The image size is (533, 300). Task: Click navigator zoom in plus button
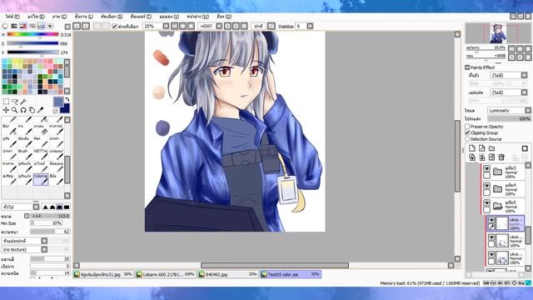coord(520,48)
